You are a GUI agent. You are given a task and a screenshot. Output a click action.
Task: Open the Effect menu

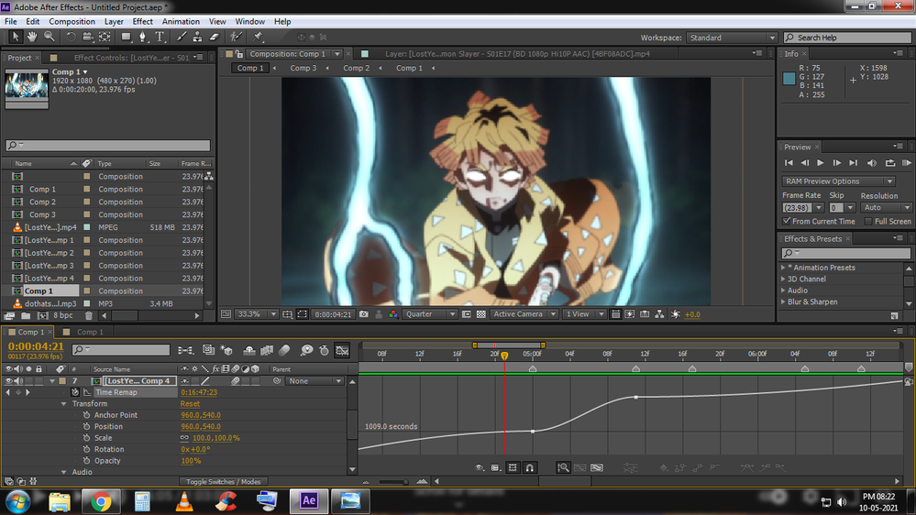pyautogui.click(x=142, y=22)
